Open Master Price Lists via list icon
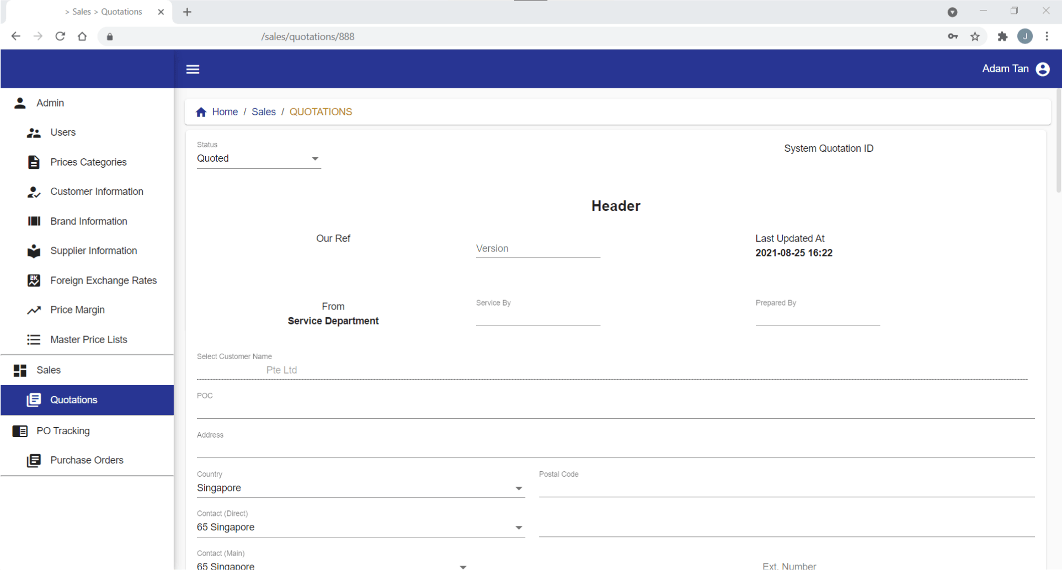 [34, 339]
